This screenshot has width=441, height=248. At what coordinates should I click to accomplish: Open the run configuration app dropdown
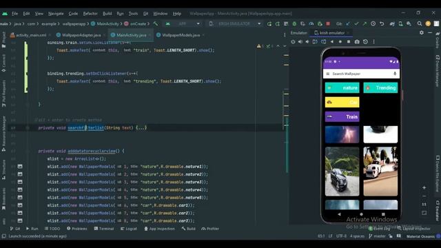coord(183,24)
